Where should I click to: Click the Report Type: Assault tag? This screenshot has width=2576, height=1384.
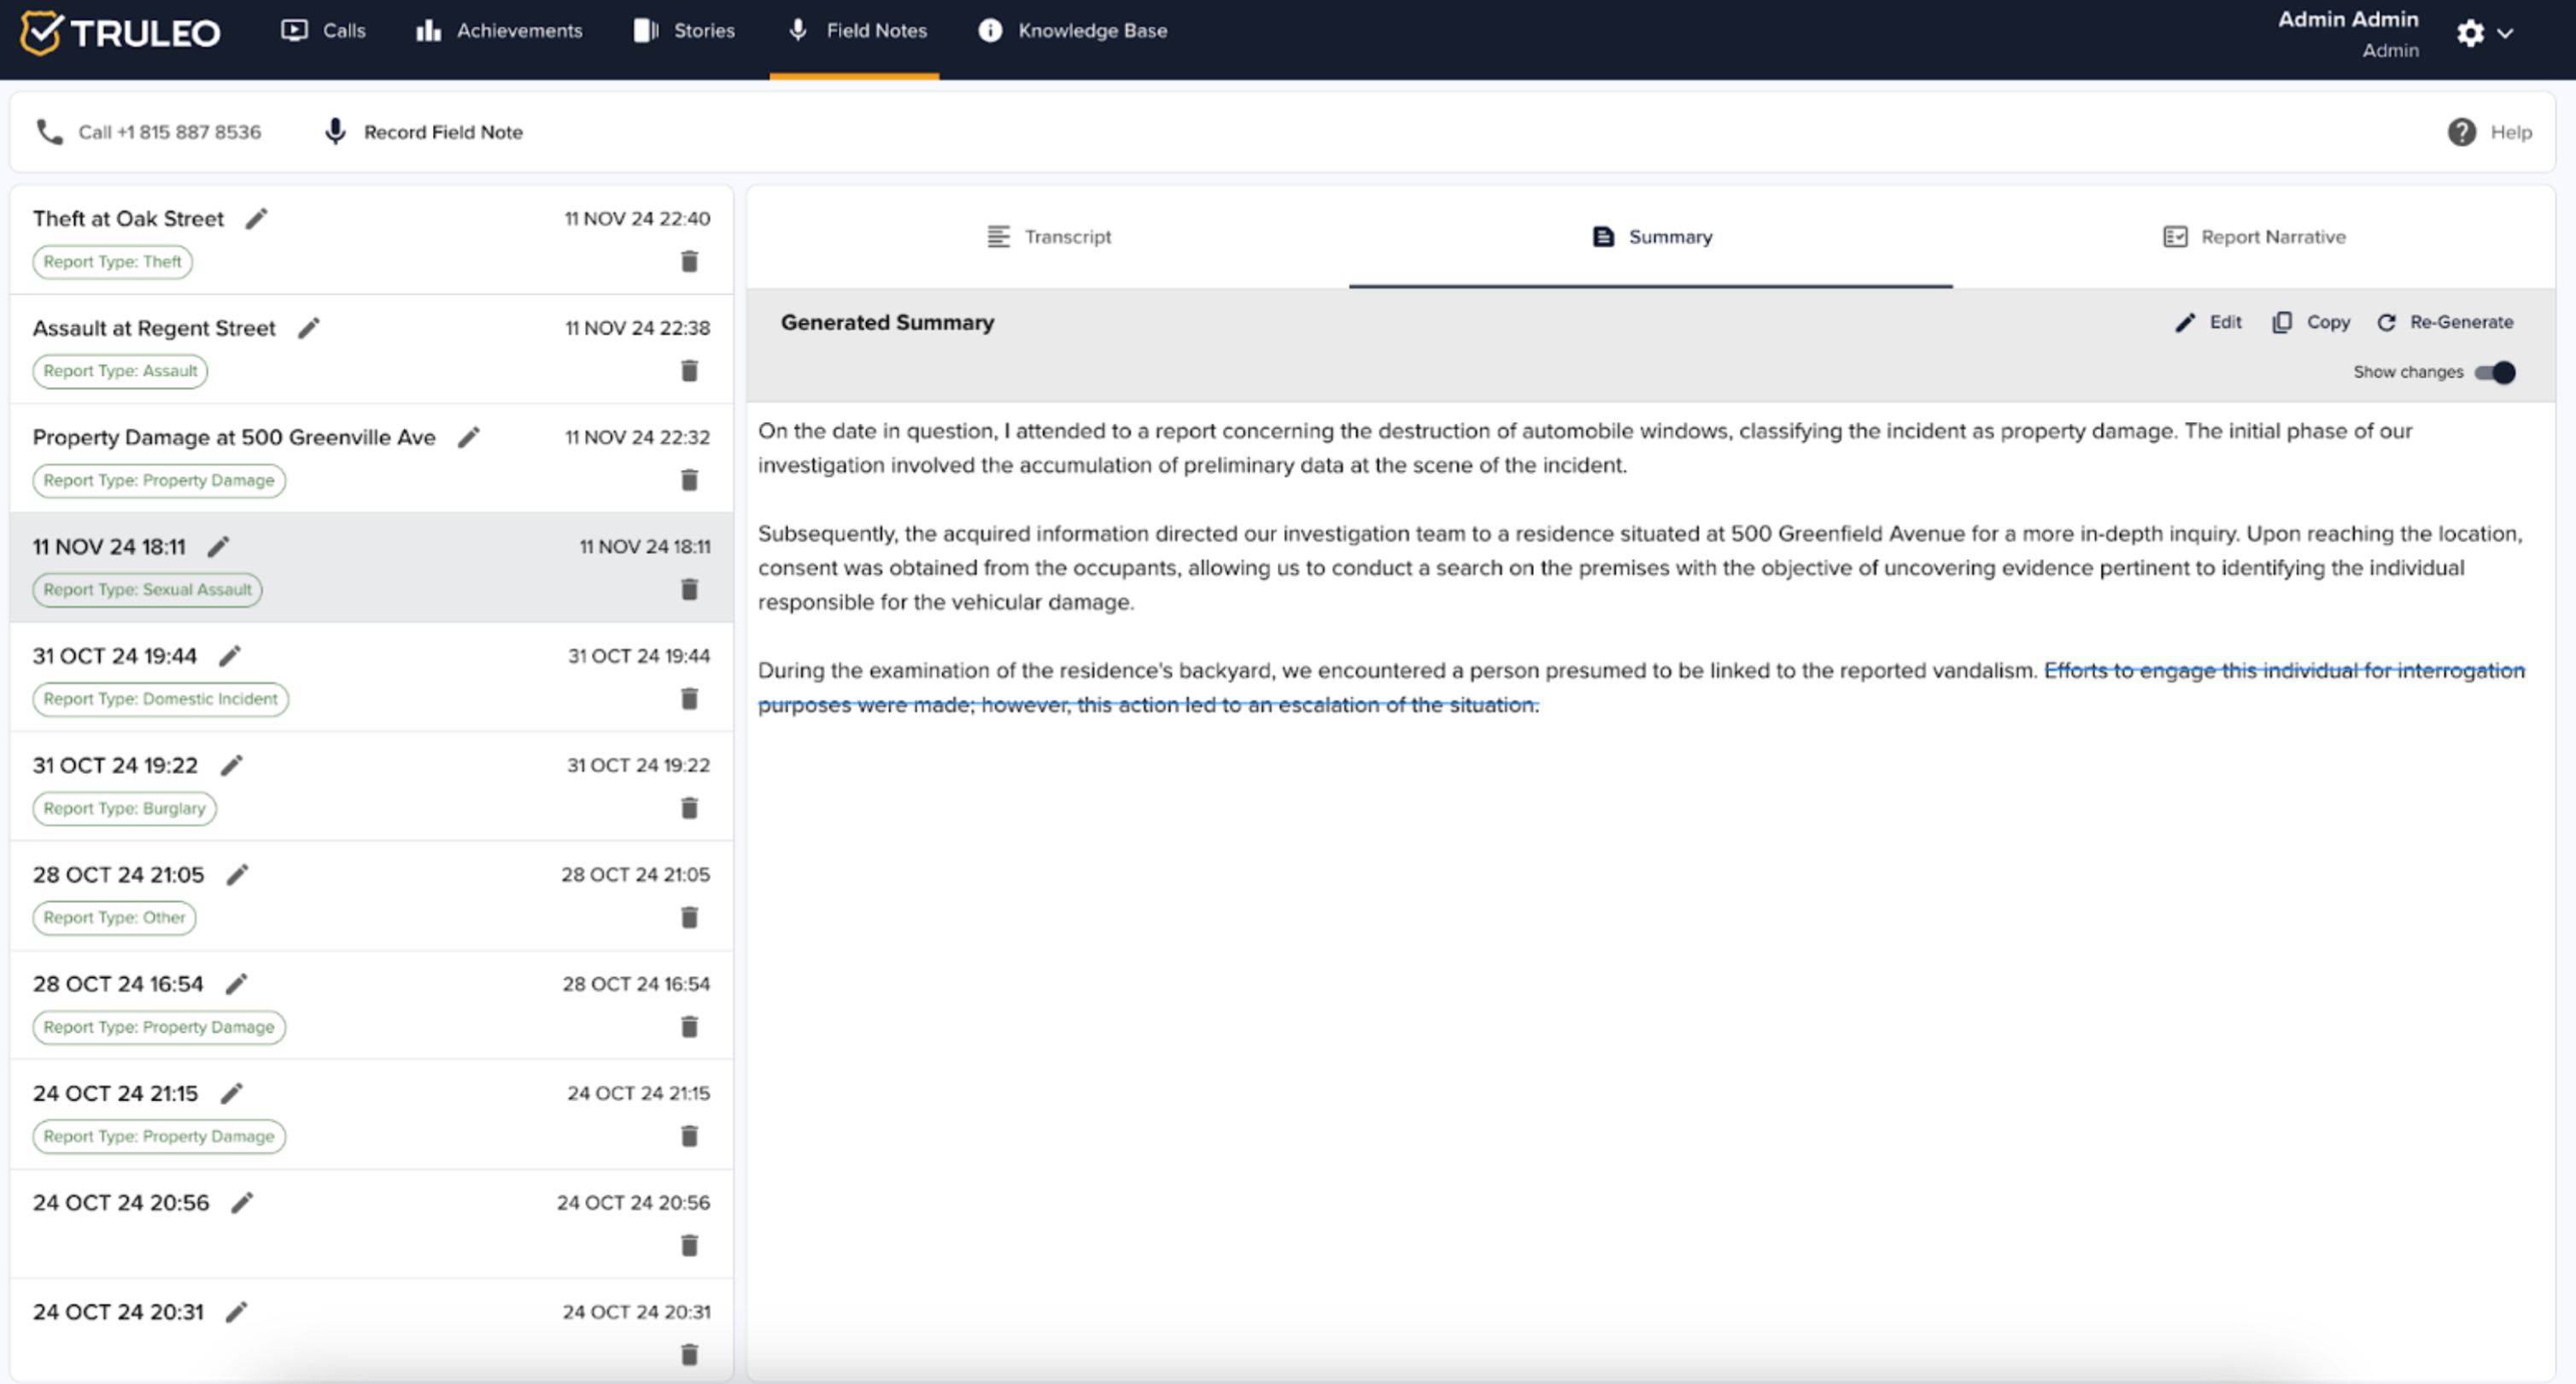[x=120, y=371]
